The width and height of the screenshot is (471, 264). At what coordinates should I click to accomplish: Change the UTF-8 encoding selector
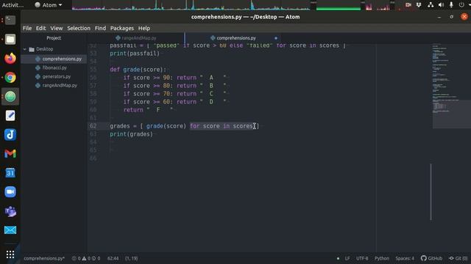click(362, 258)
